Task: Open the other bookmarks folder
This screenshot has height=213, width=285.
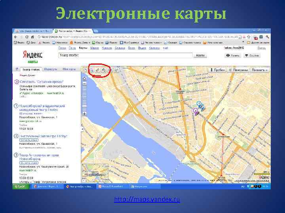Action: coord(258,43)
